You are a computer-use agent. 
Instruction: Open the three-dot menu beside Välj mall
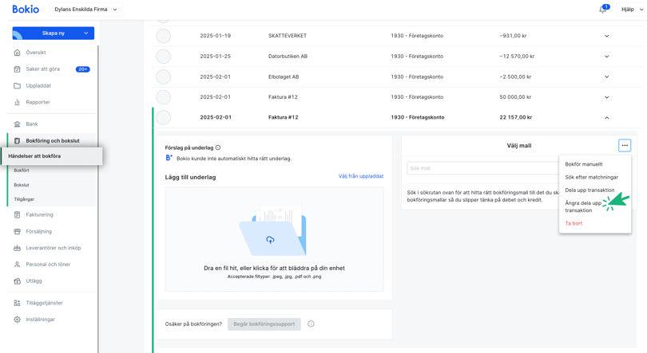coord(625,146)
